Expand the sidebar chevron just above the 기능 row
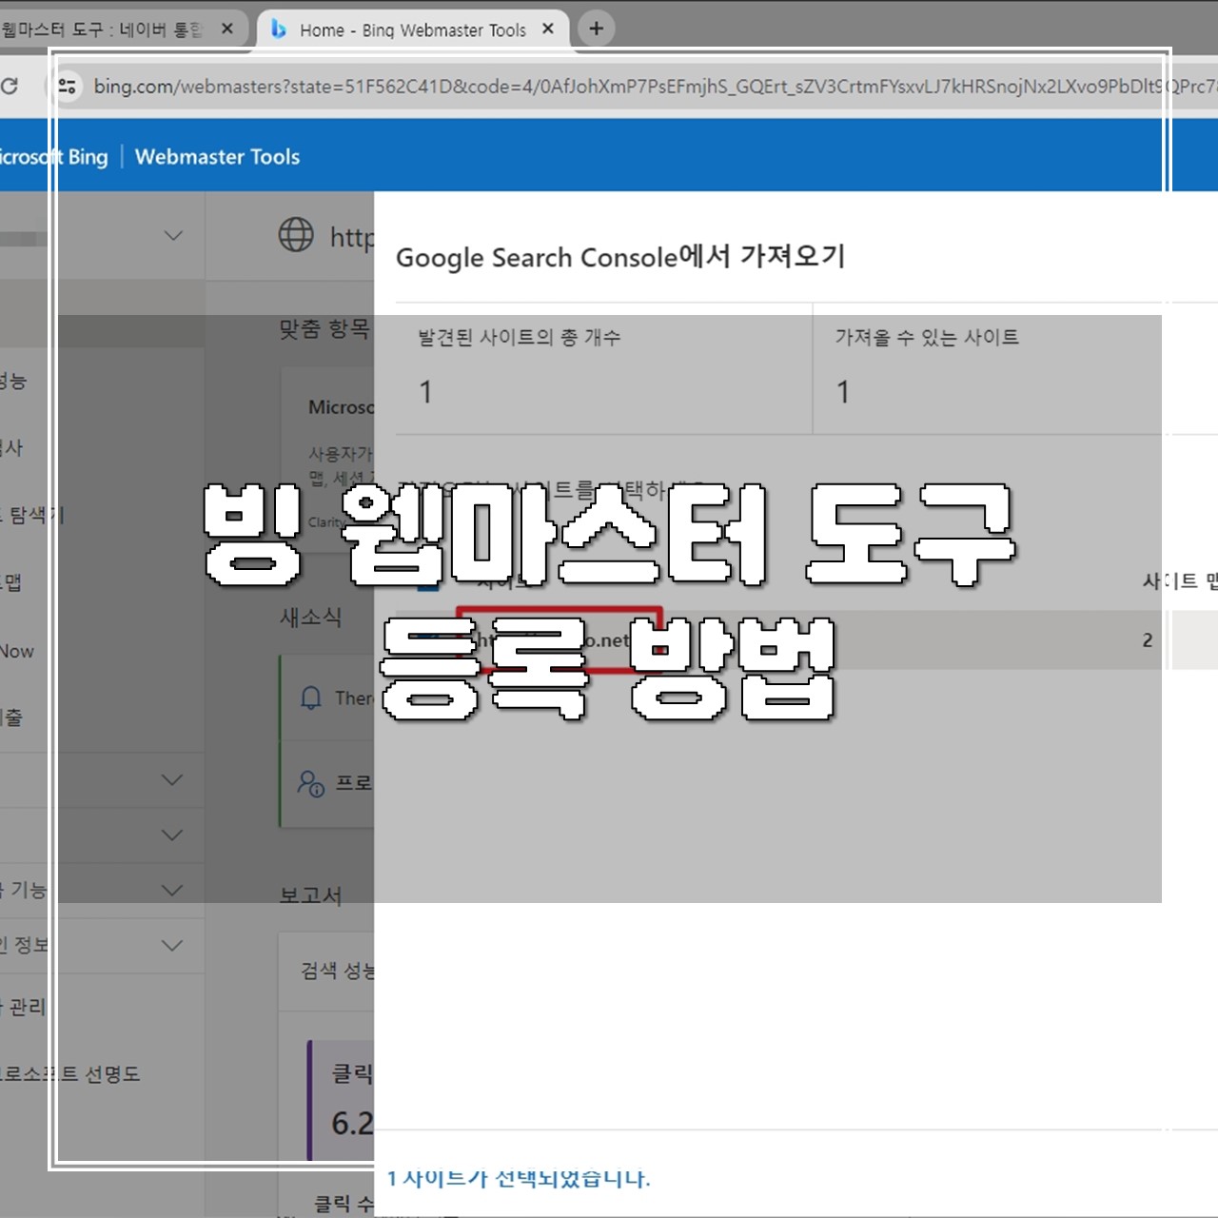Viewport: 1218px width, 1218px height. coord(172,835)
